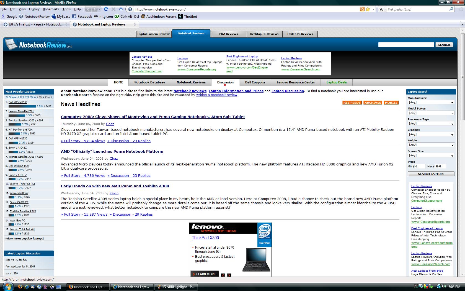Screen dimensions: 465x291
Task: Switch to the IE8 v/s Firefox3 tab
Action: coord(35,24)
